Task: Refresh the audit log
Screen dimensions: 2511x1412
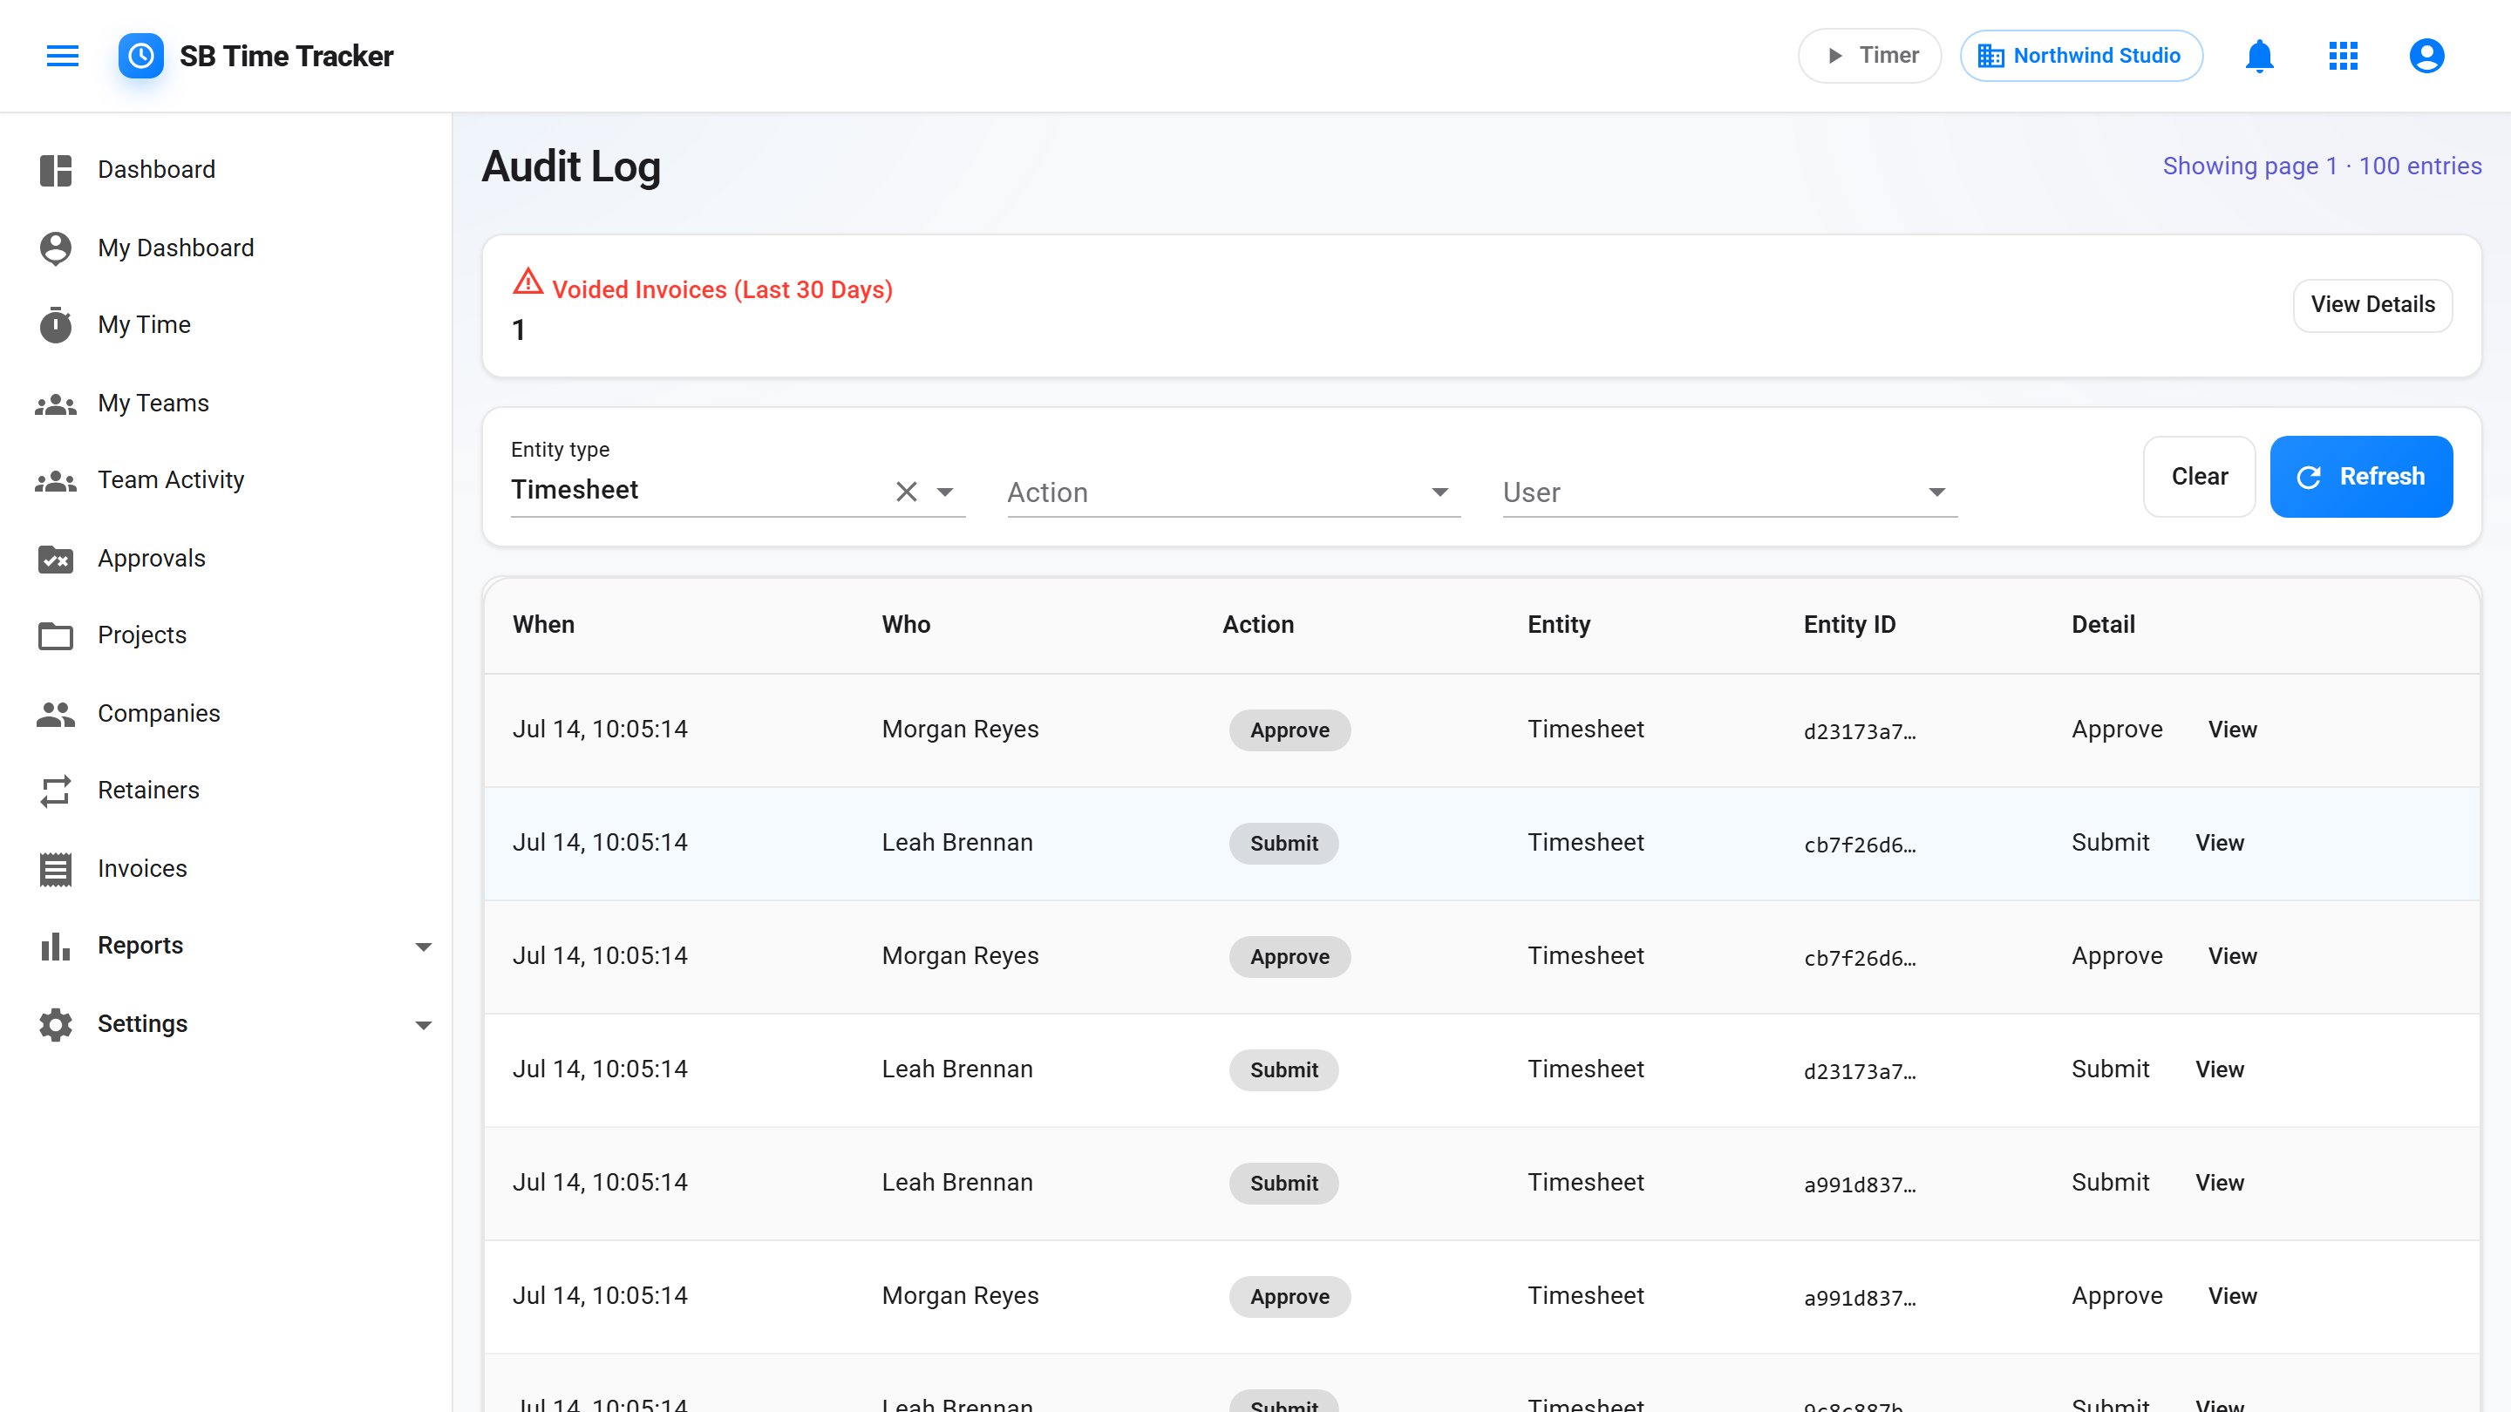Action: 2360,477
